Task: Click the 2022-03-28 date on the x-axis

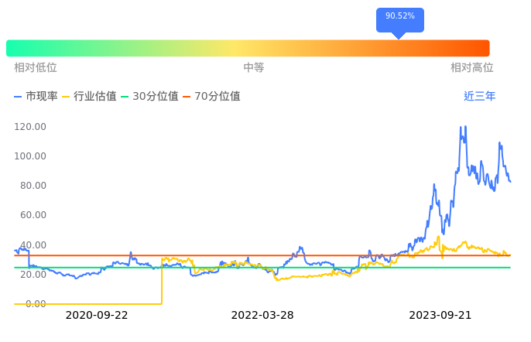Action: 262,315
